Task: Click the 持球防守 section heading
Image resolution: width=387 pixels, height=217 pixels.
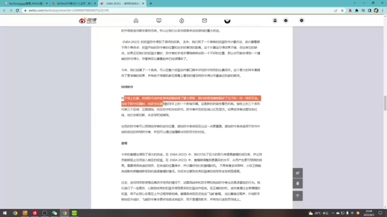Action: [x=127, y=87]
